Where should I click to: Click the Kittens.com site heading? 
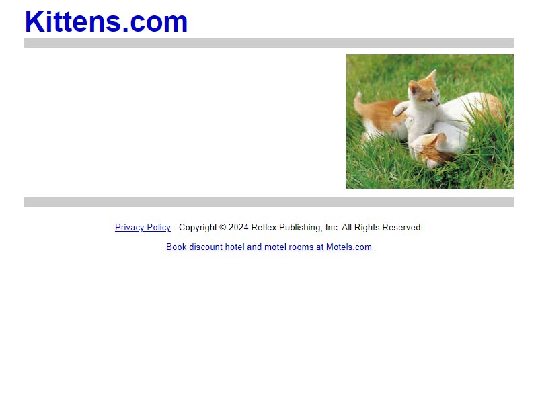[x=106, y=21]
